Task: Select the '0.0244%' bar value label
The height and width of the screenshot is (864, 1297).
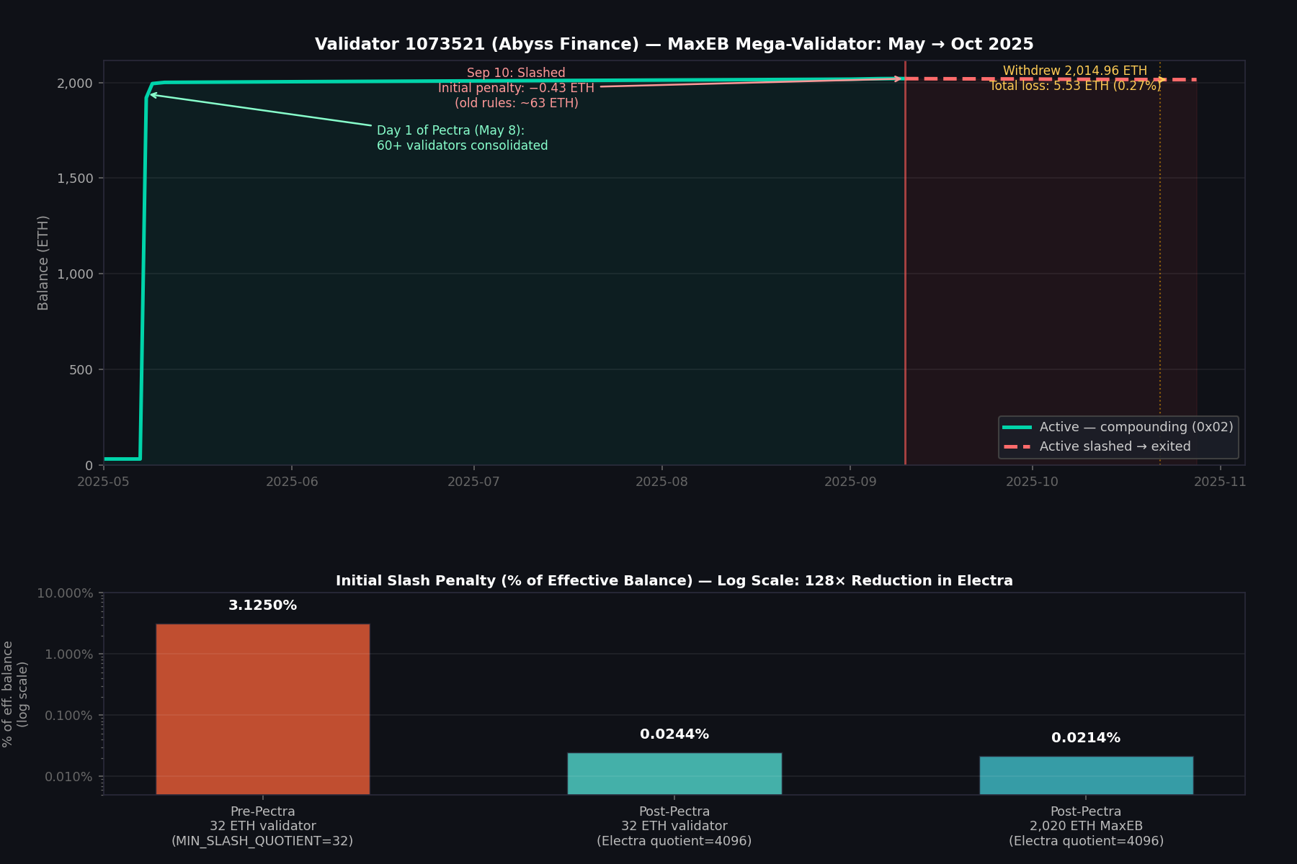Action: tap(674, 734)
